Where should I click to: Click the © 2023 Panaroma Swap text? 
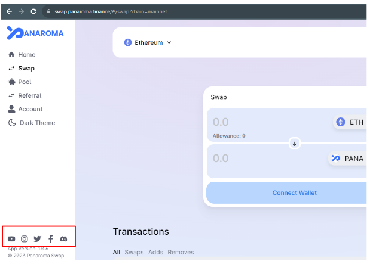pyautogui.click(x=36, y=256)
